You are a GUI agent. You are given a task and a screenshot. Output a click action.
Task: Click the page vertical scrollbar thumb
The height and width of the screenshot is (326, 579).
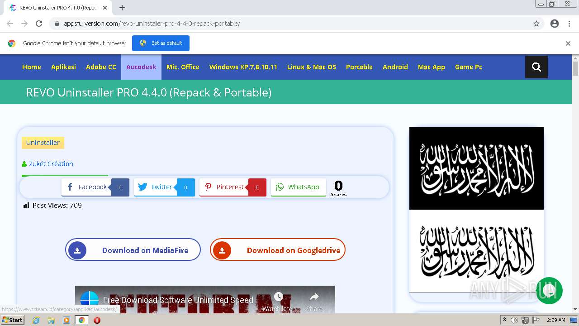click(x=575, y=68)
